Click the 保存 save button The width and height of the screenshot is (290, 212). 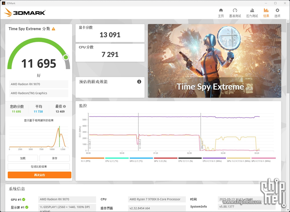[54, 158]
